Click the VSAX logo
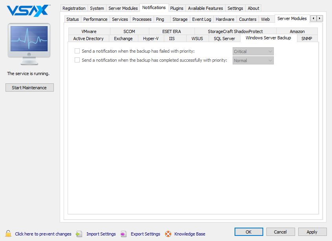 pyautogui.click(x=28, y=11)
